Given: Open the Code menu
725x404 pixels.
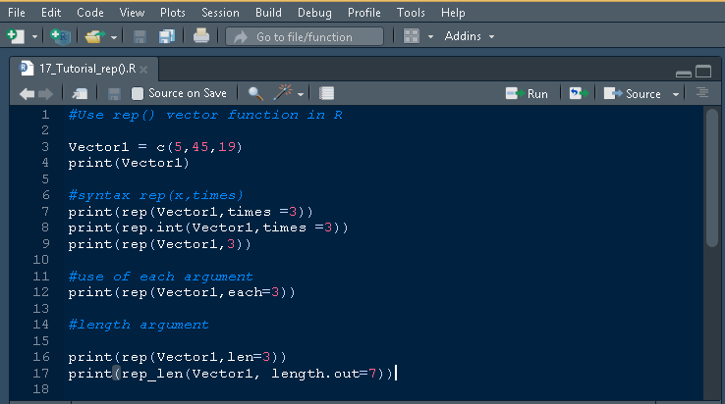Looking at the screenshot, I should tap(90, 13).
